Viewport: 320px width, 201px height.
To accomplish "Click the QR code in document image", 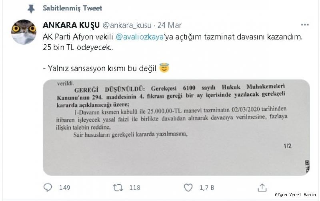I will click(x=307, y=167).
